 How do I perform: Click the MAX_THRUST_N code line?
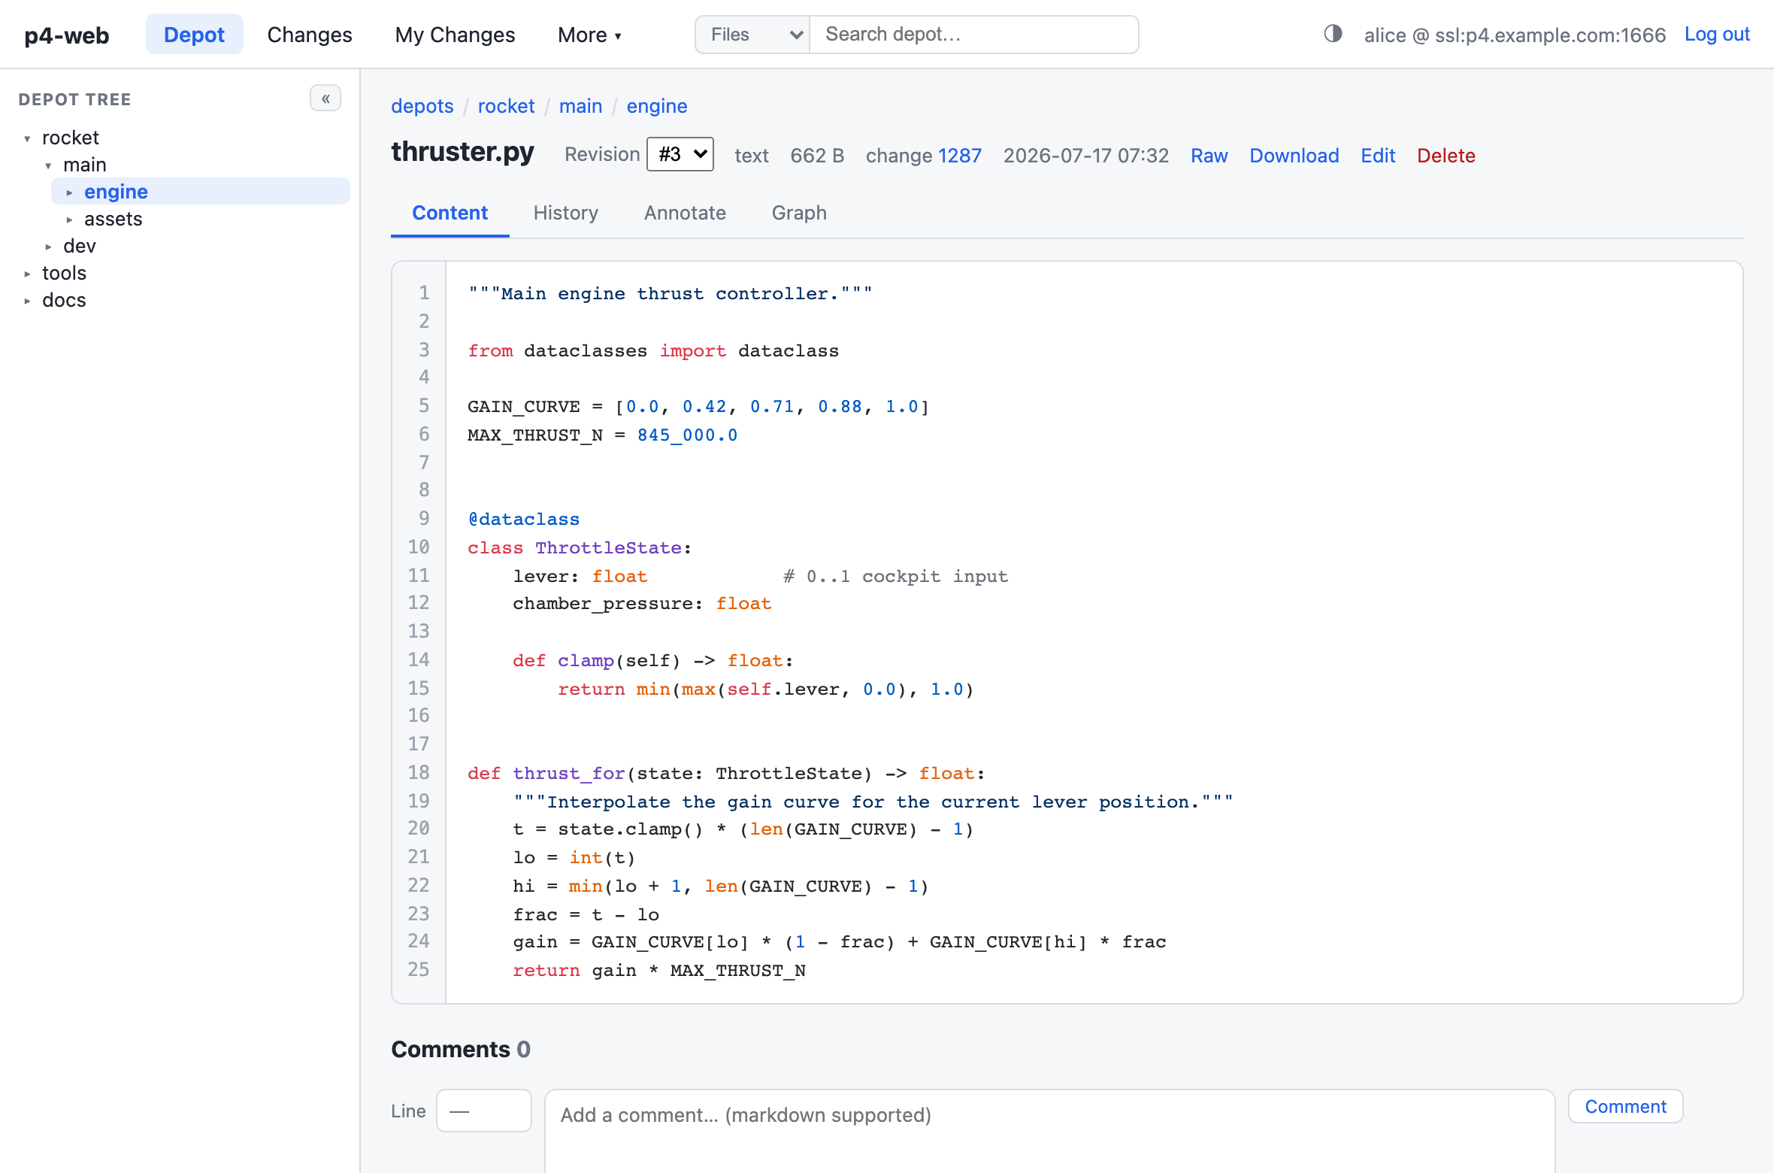pyautogui.click(x=603, y=435)
